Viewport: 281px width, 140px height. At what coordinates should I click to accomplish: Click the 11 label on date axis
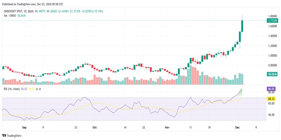point(190,127)
